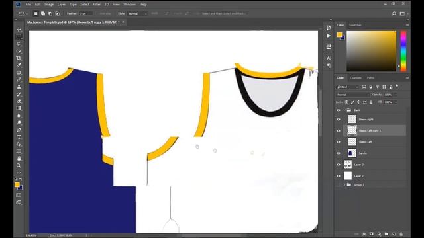Select the Gradient tool

(19, 108)
